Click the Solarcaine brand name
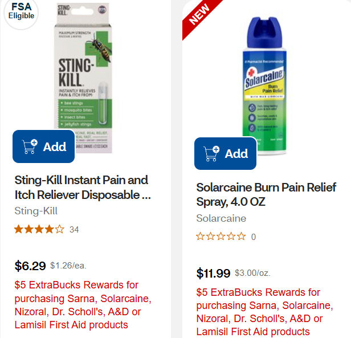The height and width of the screenshot is (338, 351). (221, 218)
